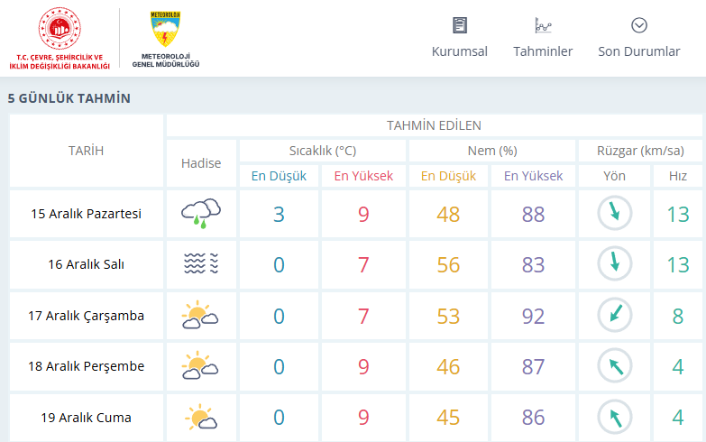Open the Tahminler menu
Image resolution: width=706 pixels, height=442 pixels.
coord(543,51)
